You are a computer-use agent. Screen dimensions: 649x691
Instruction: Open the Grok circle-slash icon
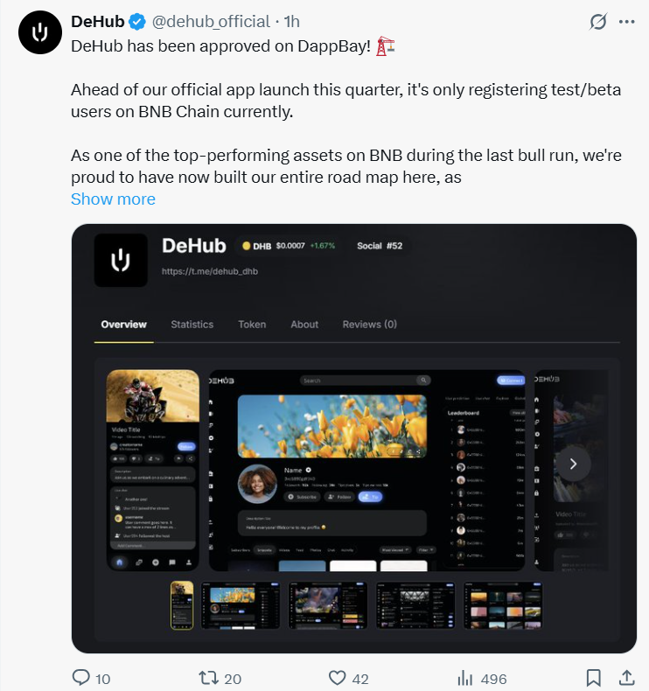coord(598,22)
